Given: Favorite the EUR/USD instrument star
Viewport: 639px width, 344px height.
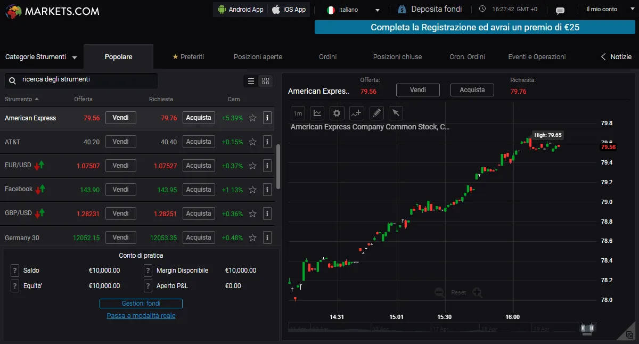Looking at the screenshot, I should pyautogui.click(x=253, y=166).
